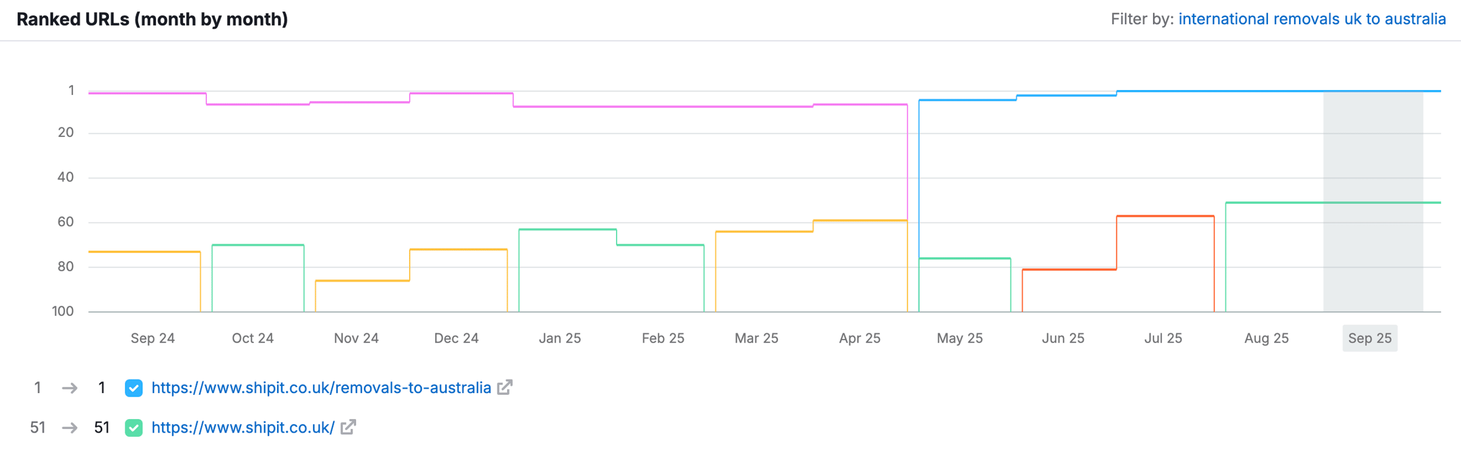
Task: Select the Aug 25 month on axis
Action: pos(1266,338)
